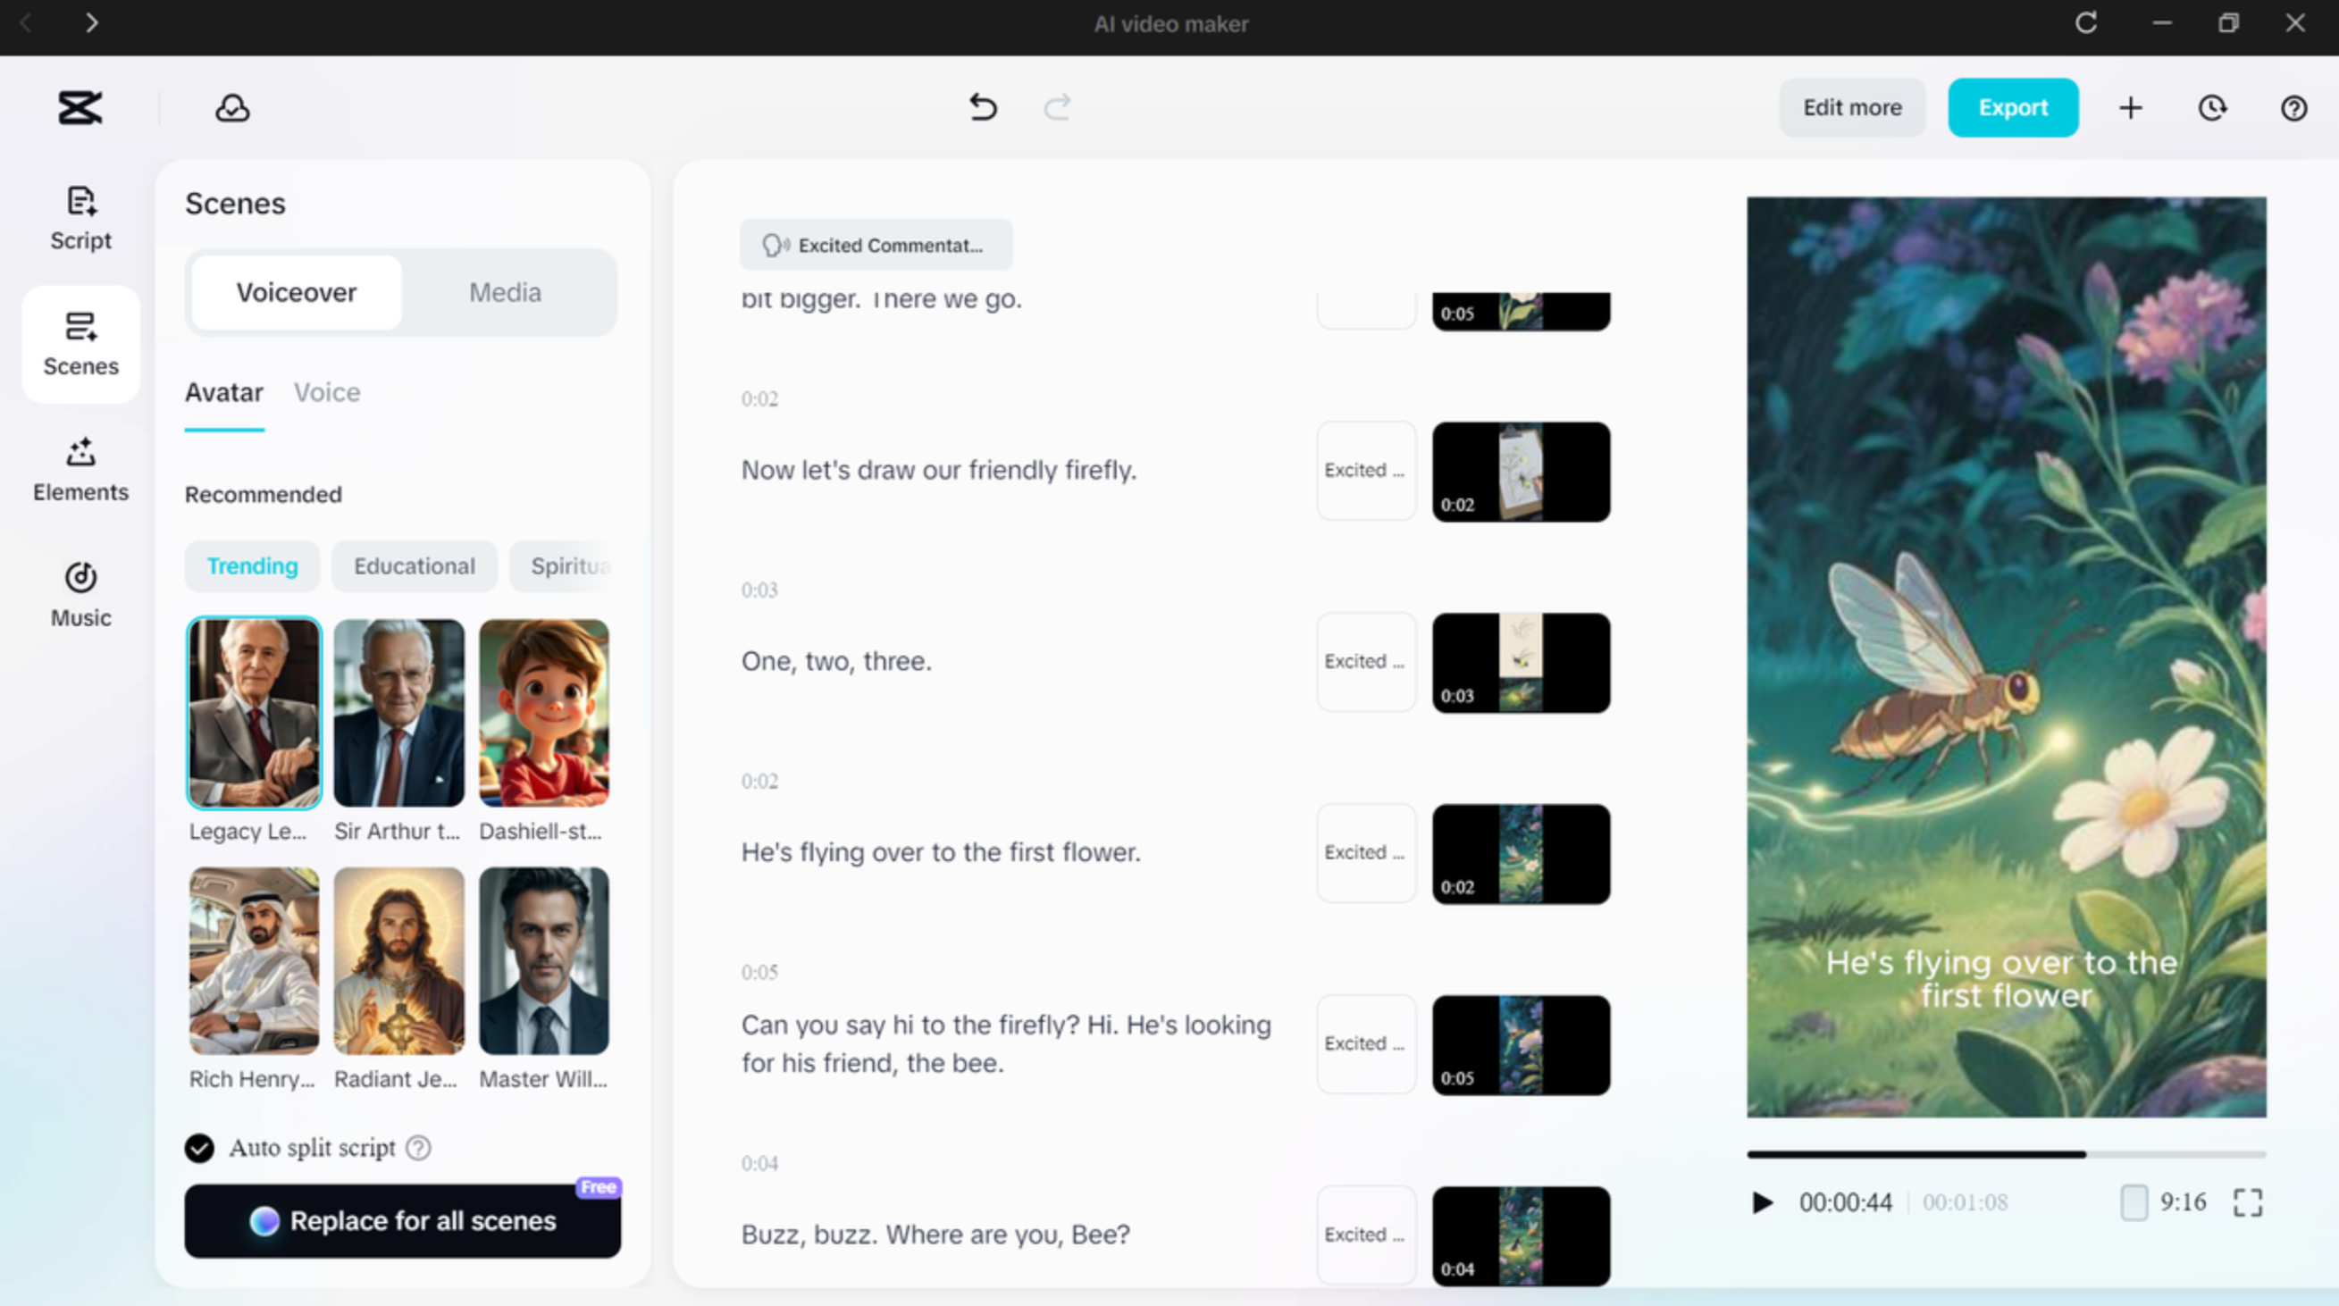Click the video preview progress bar

[2006, 1154]
